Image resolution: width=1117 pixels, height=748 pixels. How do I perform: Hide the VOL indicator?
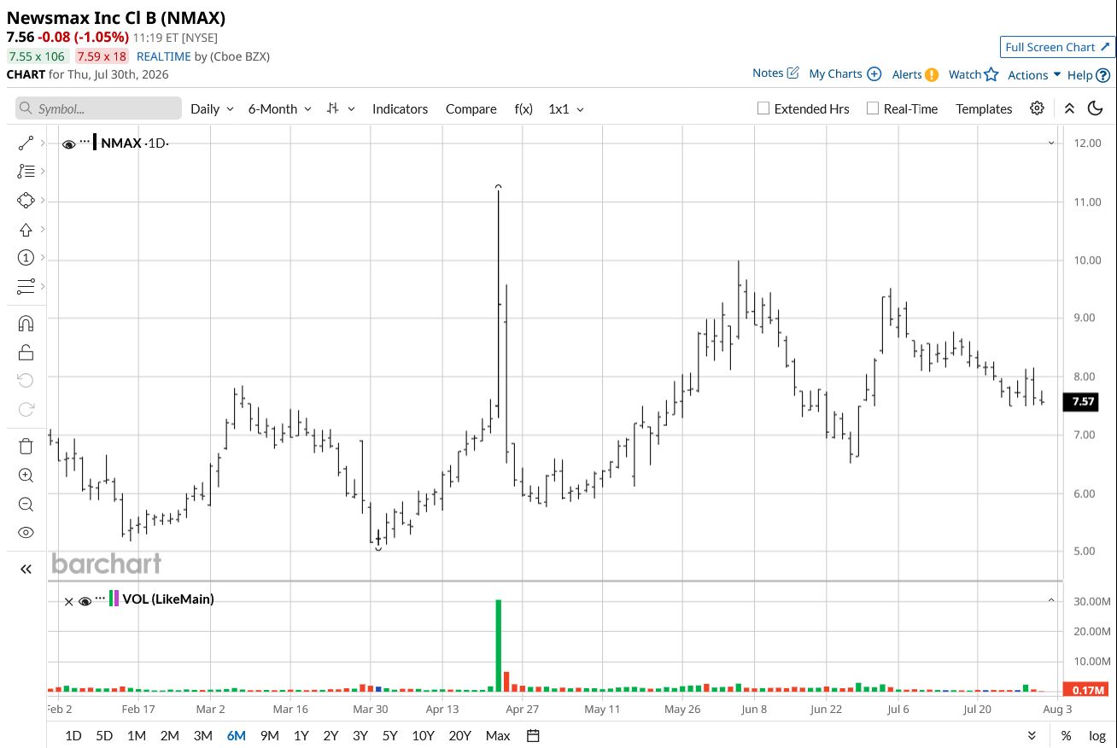point(85,601)
